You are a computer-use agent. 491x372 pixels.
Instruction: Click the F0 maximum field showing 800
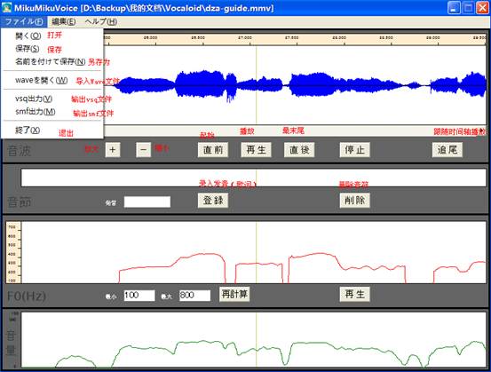click(x=194, y=296)
